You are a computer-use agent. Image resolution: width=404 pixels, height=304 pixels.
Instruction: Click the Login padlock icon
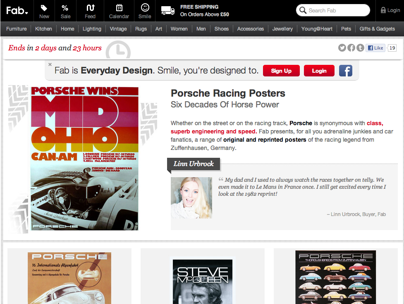pyautogui.click(x=383, y=10)
